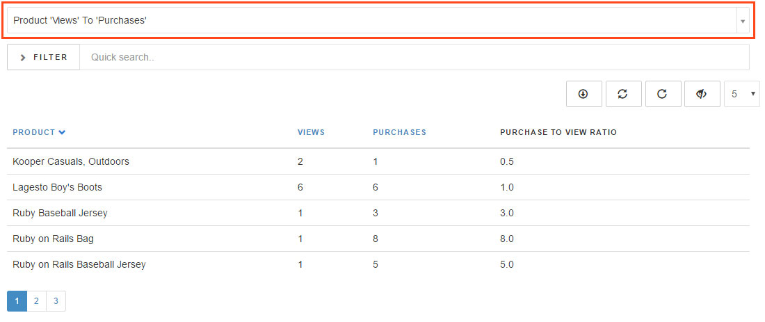Click the sync arrows icon button
This screenshot has height=322, width=765.
click(624, 94)
